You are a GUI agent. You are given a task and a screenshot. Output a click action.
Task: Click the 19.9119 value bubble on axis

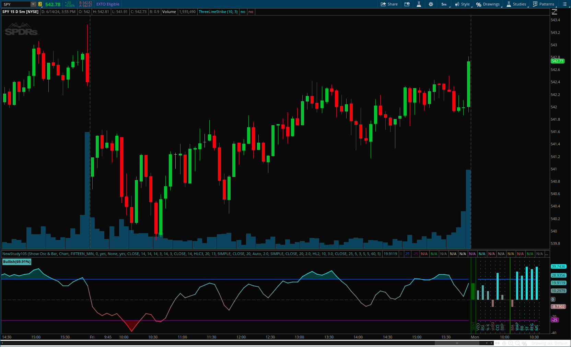point(558,283)
